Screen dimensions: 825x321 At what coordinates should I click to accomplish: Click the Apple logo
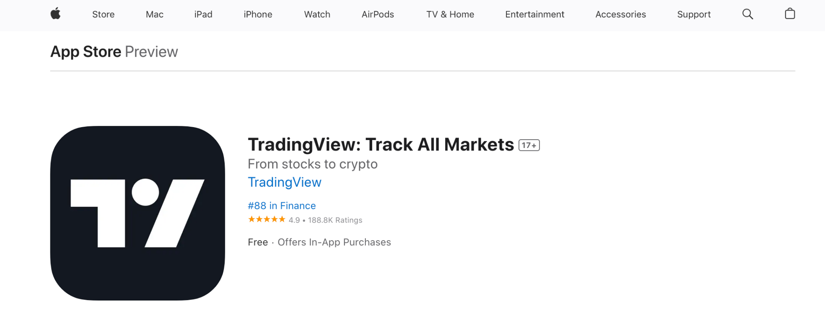pos(55,14)
